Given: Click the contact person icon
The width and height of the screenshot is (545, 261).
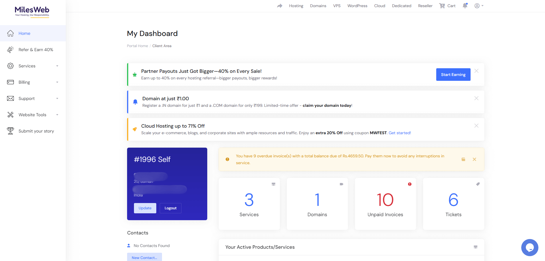Looking at the screenshot, I should pos(129,246).
